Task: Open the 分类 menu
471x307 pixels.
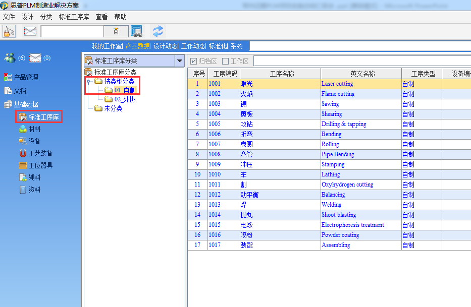Action: (46, 17)
